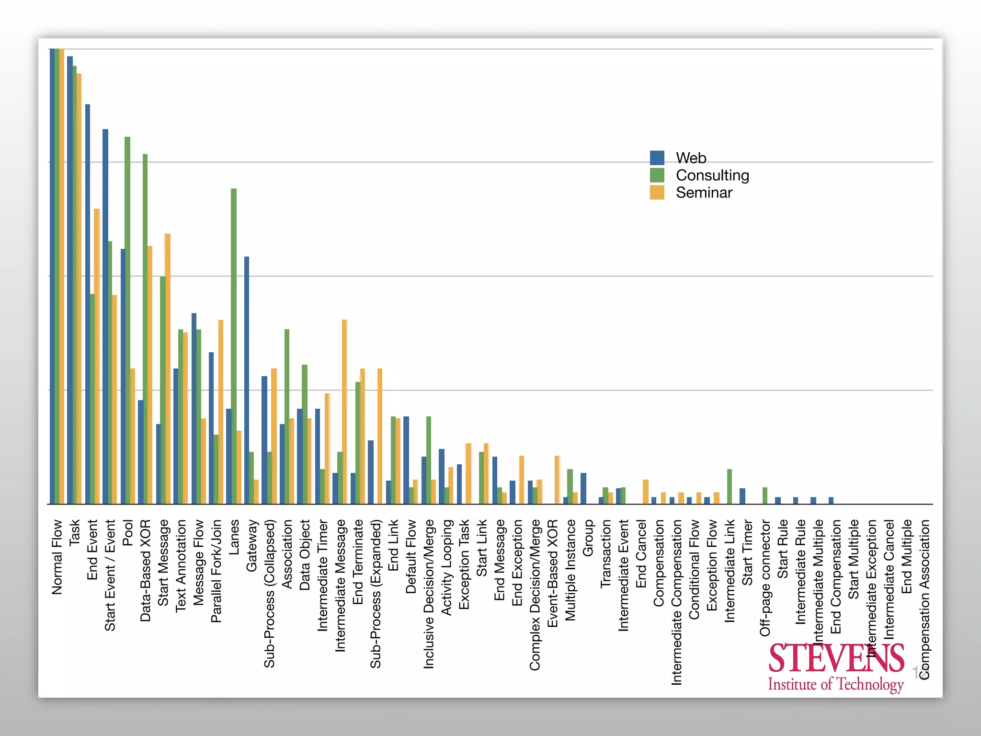Select the Off-page connector axis label
Image resolution: width=981 pixels, height=736 pixels.
[x=765, y=578]
